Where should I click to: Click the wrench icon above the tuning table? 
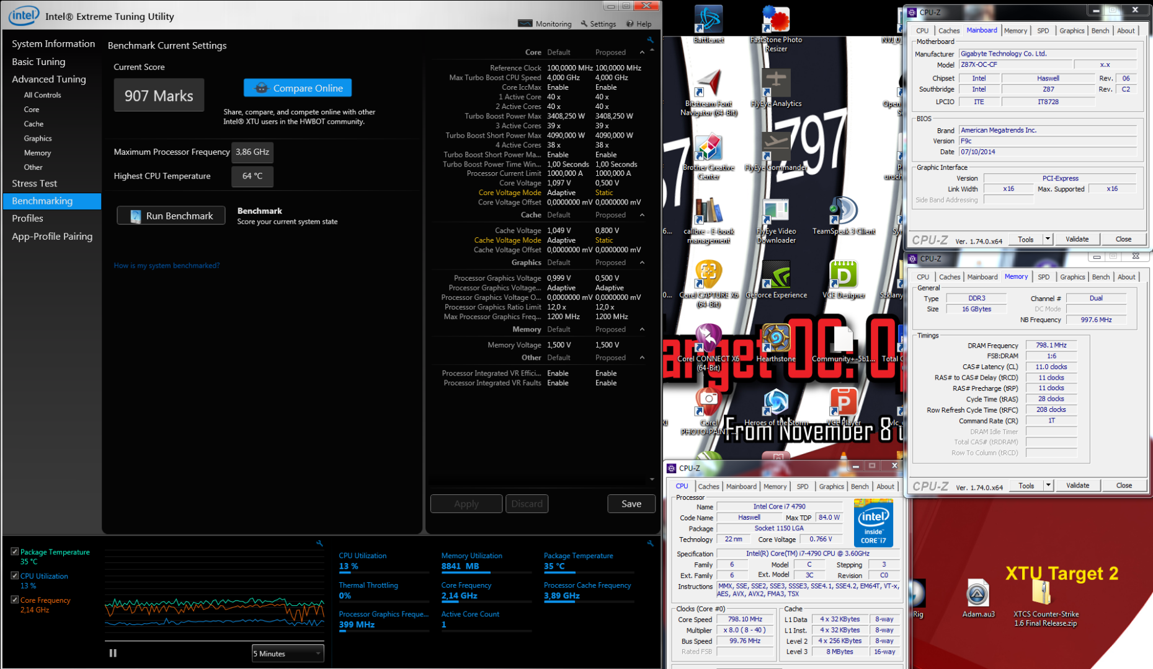[x=650, y=40]
